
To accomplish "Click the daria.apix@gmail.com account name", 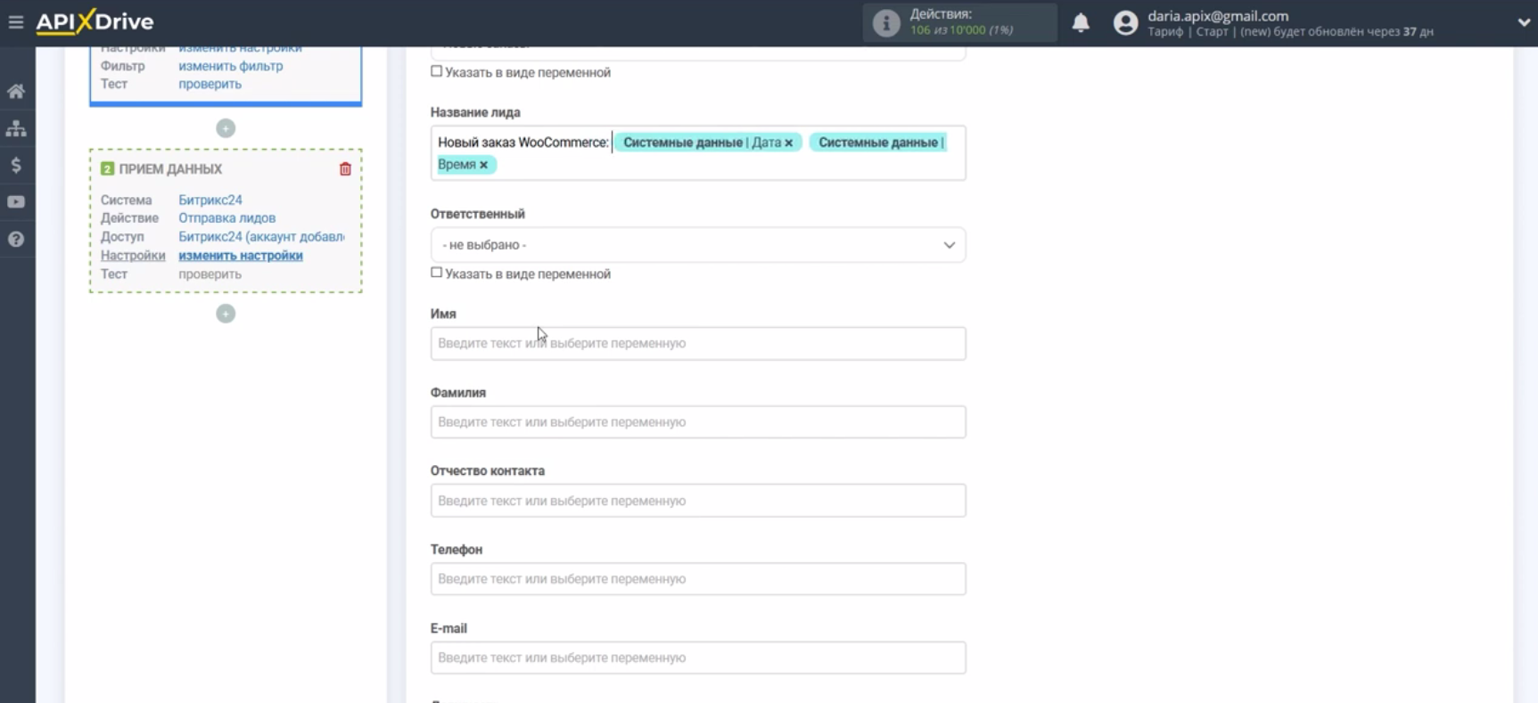I will (1218, 16).
